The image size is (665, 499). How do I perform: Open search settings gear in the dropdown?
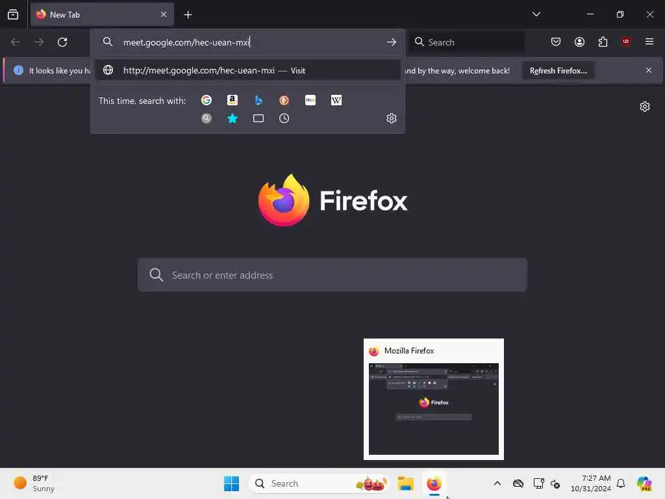(x=392, y=118)
